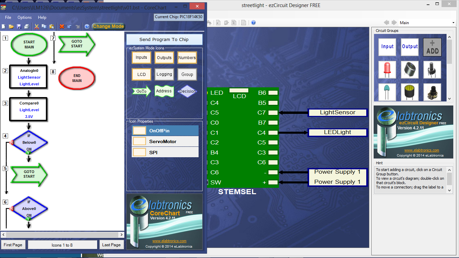The image size is (459, 258).
Task: Click the Cut scissors toolbar icon
Action: pyautogui.click(x=37, y=27)
